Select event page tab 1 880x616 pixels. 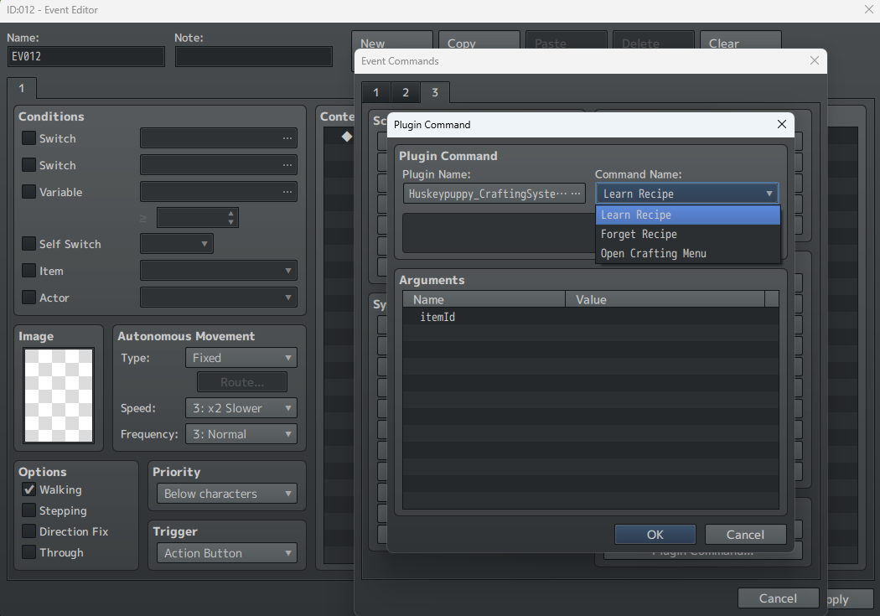click(21, 88)
